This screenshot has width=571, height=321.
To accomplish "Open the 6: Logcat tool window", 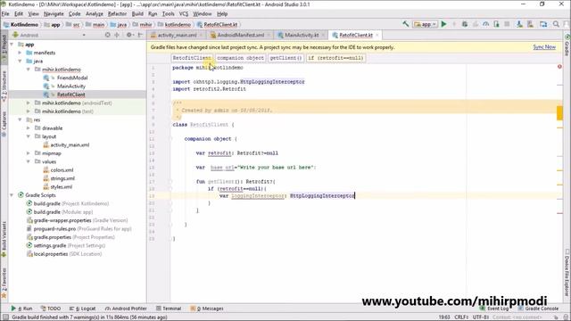I will click(82, 309).
